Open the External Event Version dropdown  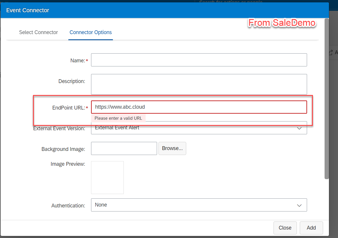(199, 128)
